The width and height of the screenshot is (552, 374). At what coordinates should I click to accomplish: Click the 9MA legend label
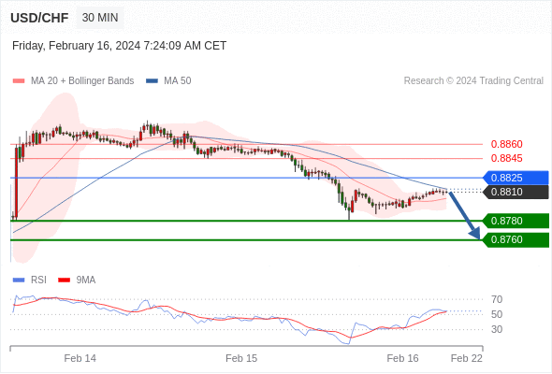[x=86, y=280]
